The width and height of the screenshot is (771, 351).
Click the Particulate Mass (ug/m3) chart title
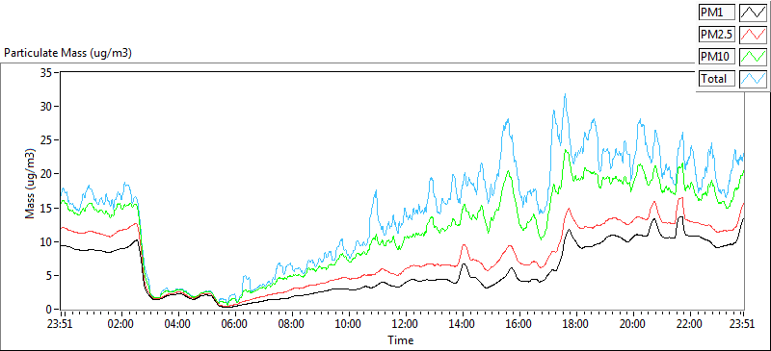point(67,53)
